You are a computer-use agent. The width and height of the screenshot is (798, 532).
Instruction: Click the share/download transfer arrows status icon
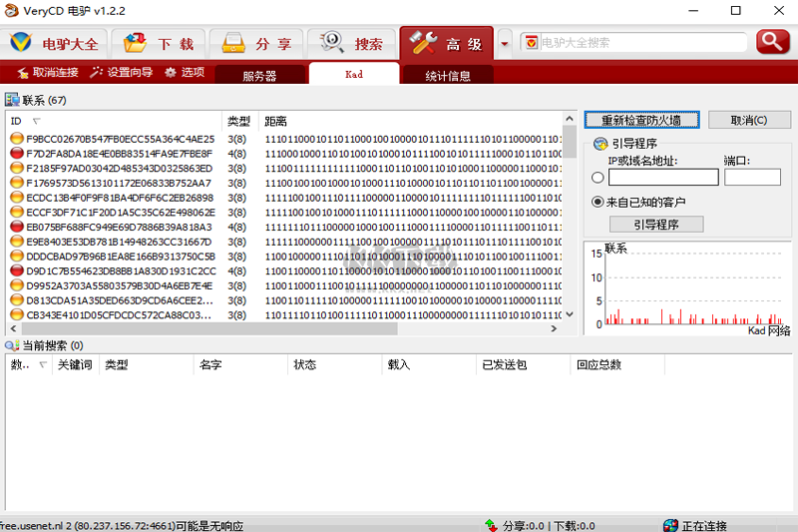coord(491,525)
